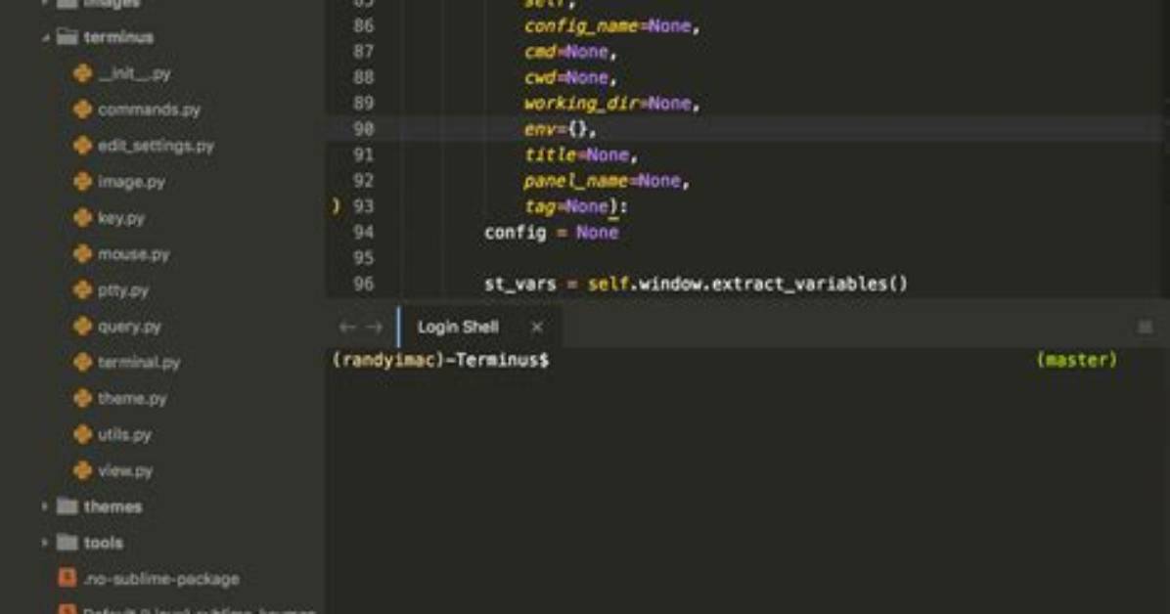1170x614 pixels.
Task: Open image.py file
Action: (x=131, y=181)
